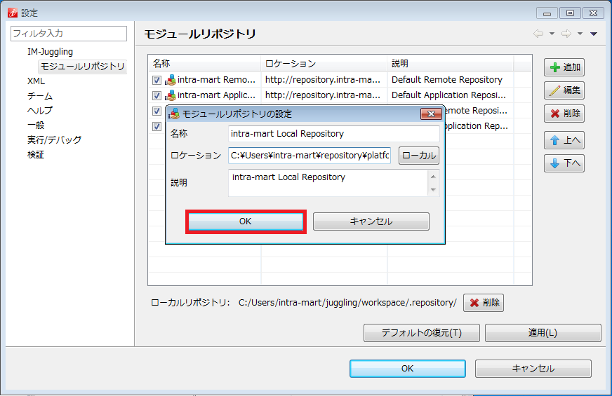Click the 削除 button beside the repository table
The image size is (612, 396).
564,114
